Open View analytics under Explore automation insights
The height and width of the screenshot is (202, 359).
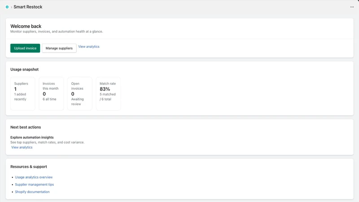click(22, 147)
